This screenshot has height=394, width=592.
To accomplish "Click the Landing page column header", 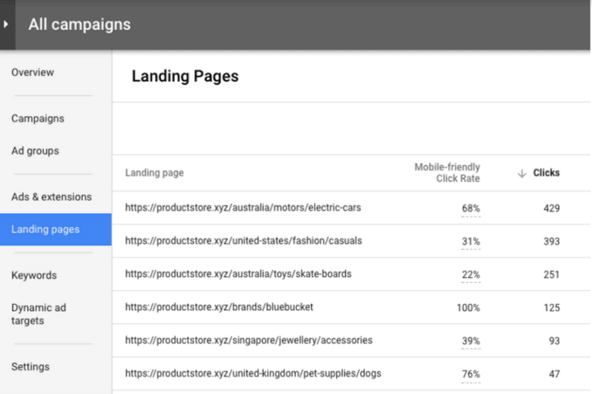I will tap(154, 173).
